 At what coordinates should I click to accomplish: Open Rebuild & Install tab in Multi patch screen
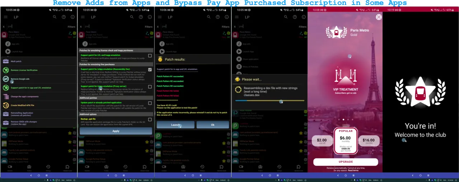(x=67, y=168)
